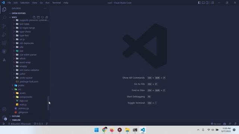Open volume control in system tray
The image size is (239, 134).
pyautogui.click(x=212, y=130)
